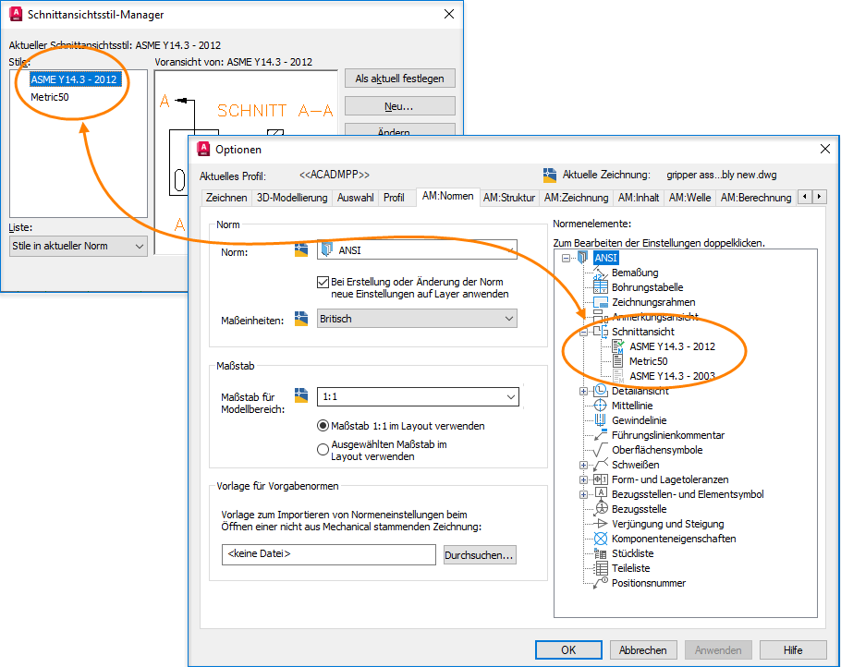Click the Komponenteneigenschaften icon
This screenshot has height=667, width=841.
pos(600,539)
